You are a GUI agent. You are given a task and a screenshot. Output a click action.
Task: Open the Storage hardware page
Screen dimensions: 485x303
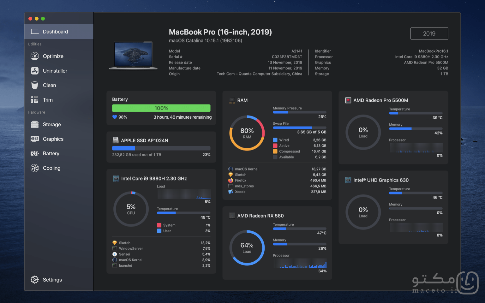click(x=59, y=124)
